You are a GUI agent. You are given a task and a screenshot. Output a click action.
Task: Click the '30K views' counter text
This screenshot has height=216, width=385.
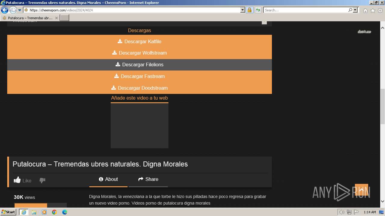coord(24,197)
